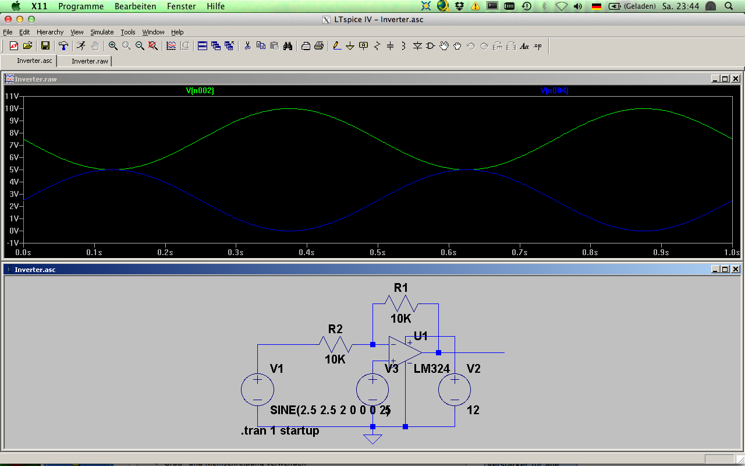Click the Print printer icon
745x466 pixels.
point(319,46)
